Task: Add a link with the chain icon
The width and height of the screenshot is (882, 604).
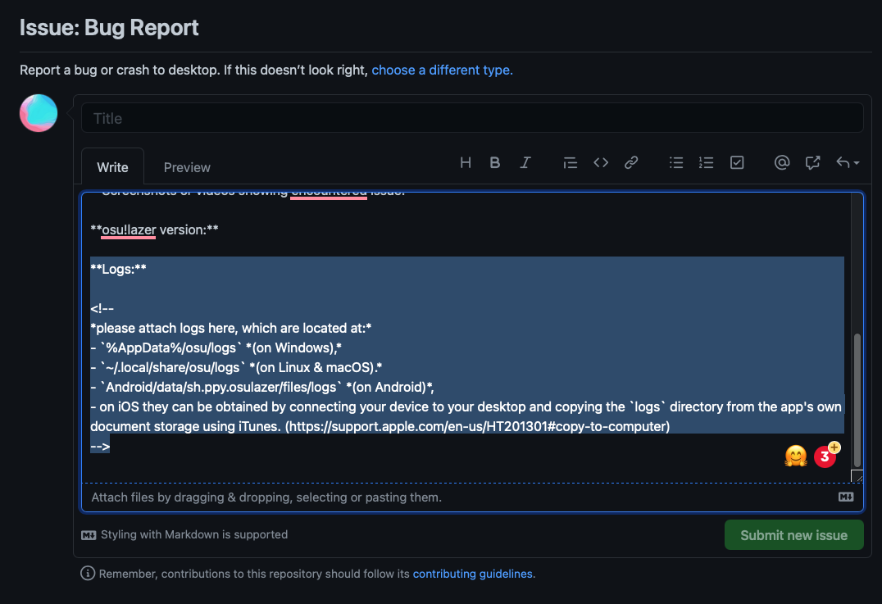Action: point(631,162)
